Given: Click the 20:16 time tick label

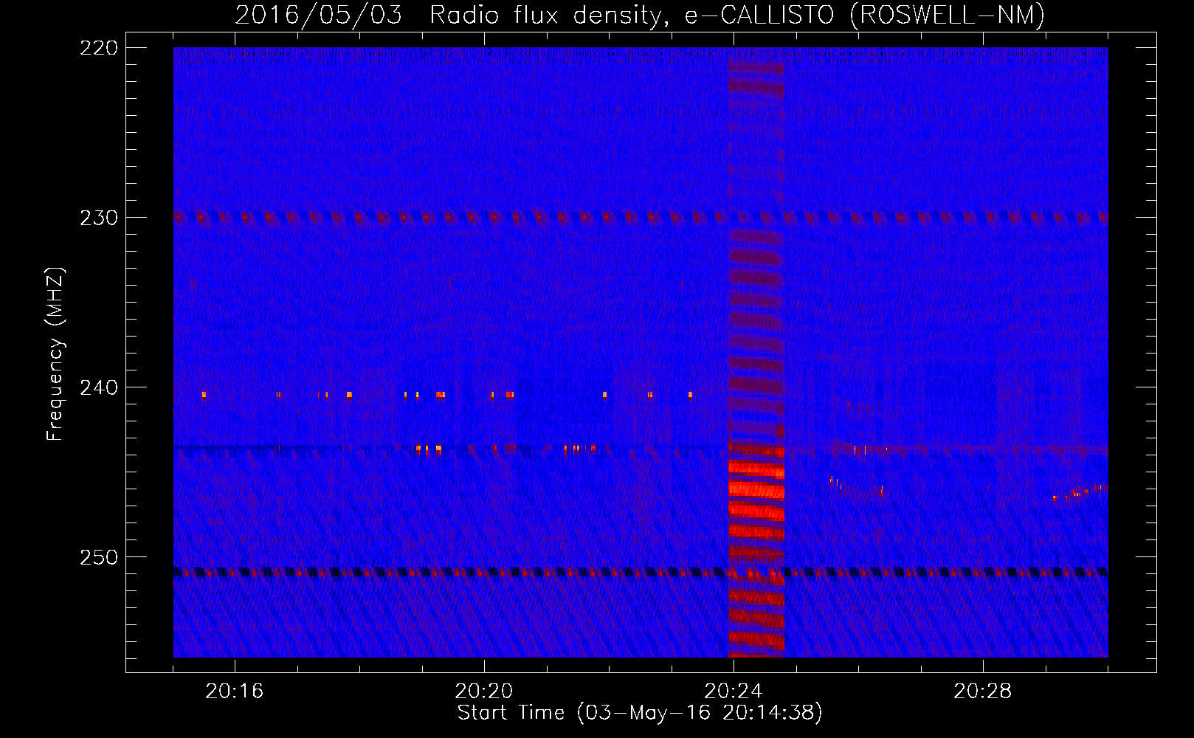Looking at the screenshot, I should (x=235, y=692).
